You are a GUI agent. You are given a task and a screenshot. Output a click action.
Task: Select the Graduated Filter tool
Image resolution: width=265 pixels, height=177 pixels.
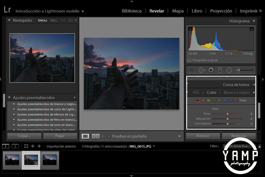pyautogui.click(x=220, y=70)
